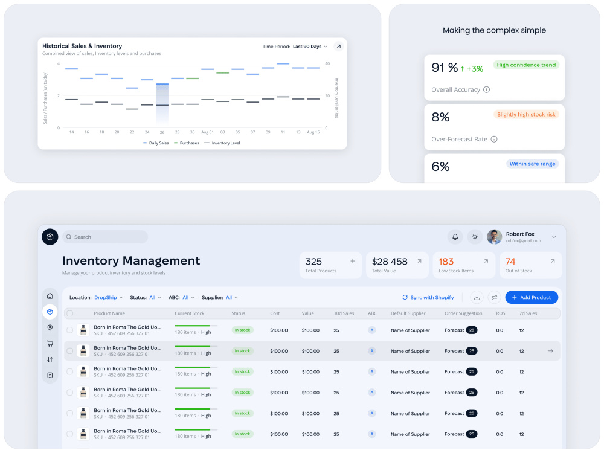Sort by ROS column header
604x453 pixels.
click(x=500, y=313)
